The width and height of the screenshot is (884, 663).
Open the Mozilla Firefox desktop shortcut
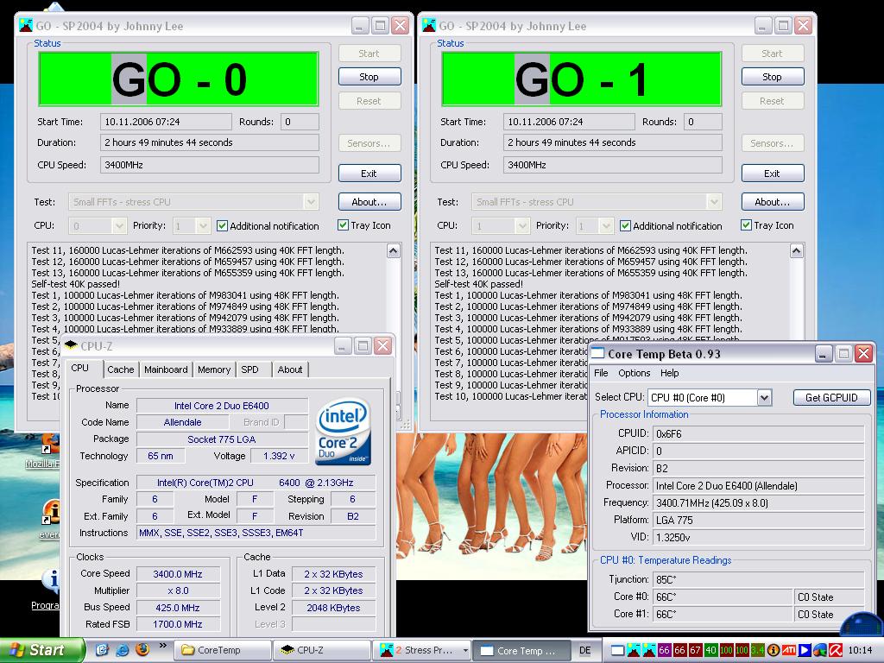[49, 445]
